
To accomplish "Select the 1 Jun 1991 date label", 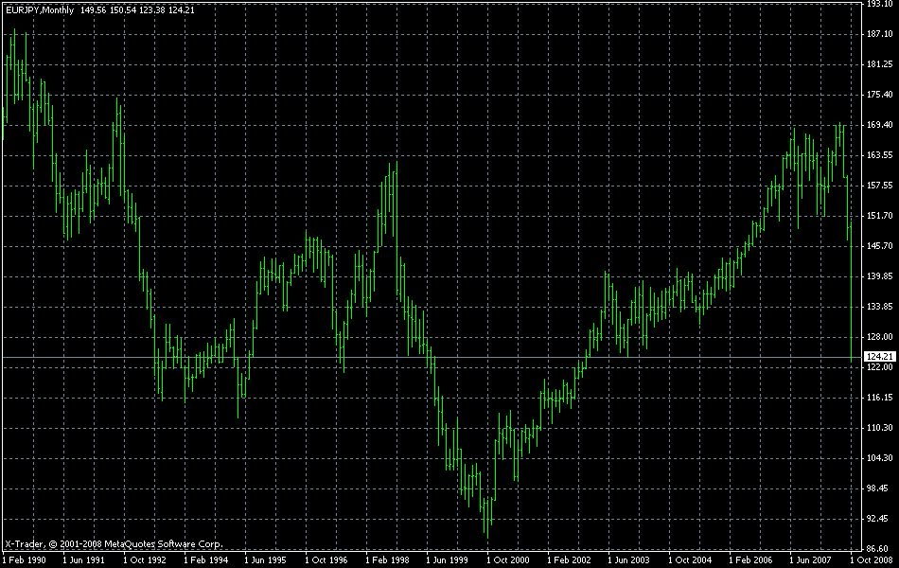I will click(84, 560).
